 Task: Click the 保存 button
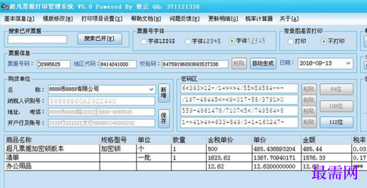point(164,118)
